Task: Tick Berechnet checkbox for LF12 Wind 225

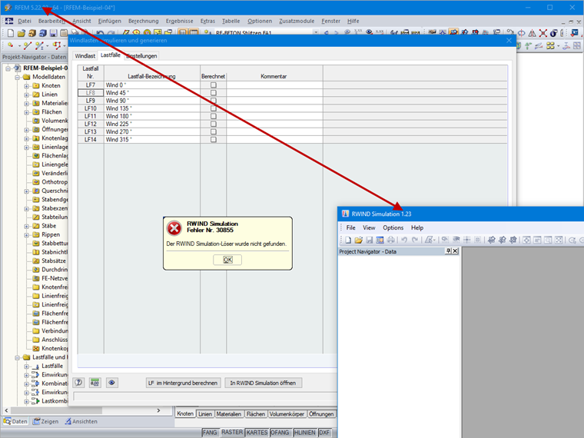Action: 214,124
